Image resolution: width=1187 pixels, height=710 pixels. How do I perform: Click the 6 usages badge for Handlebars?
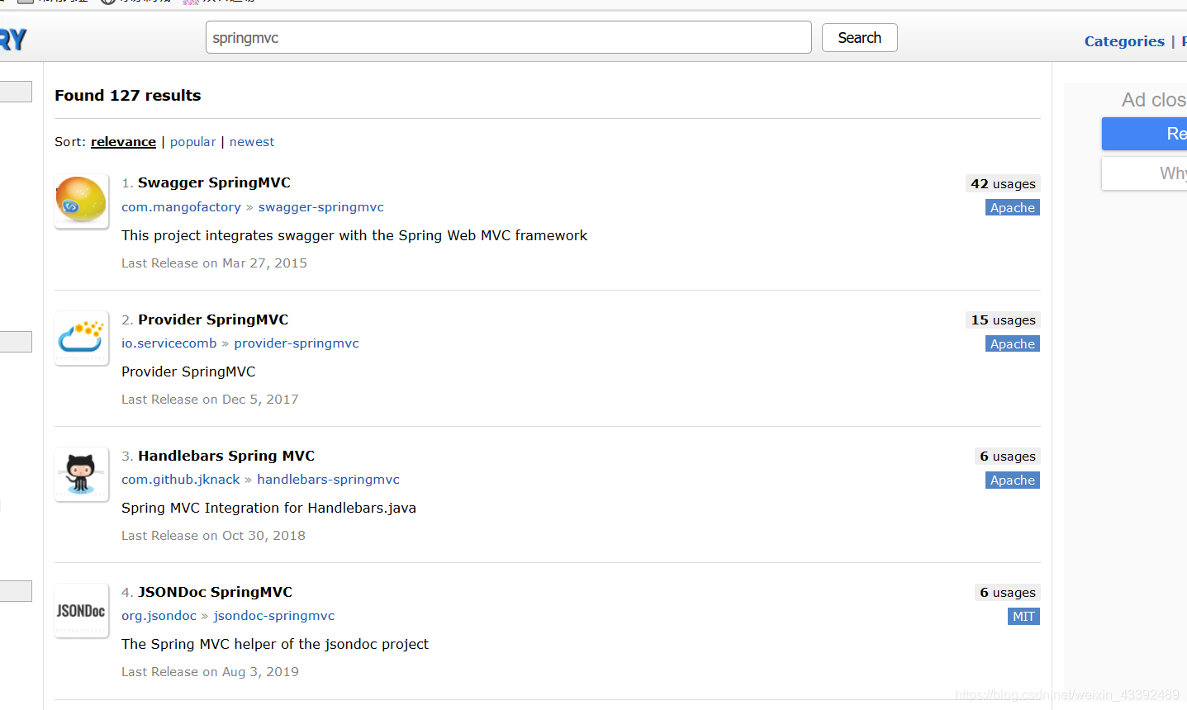pos(1007,456)
